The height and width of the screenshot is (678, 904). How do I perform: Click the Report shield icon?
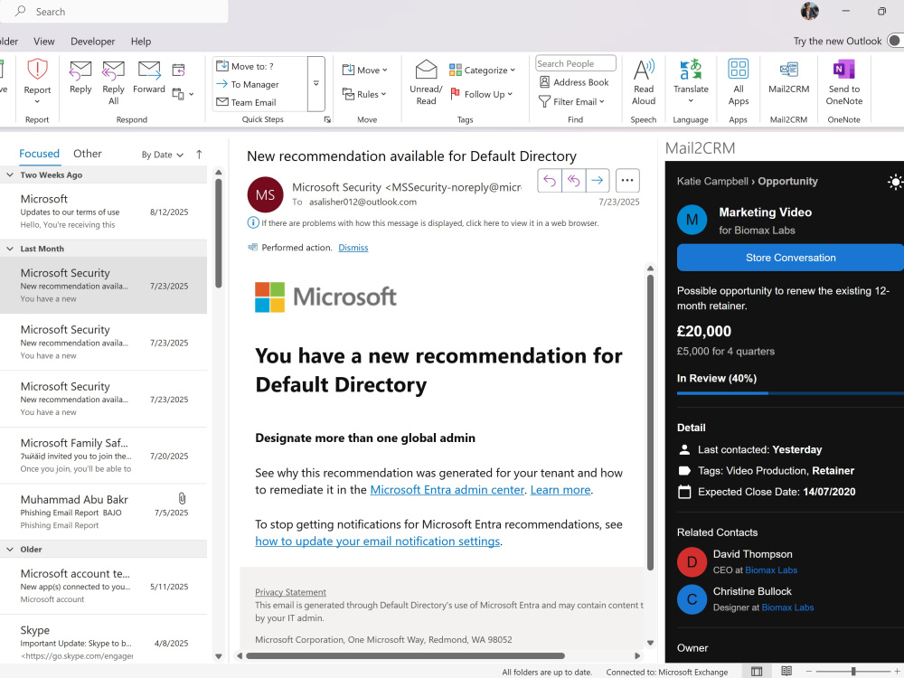point(37,70)
